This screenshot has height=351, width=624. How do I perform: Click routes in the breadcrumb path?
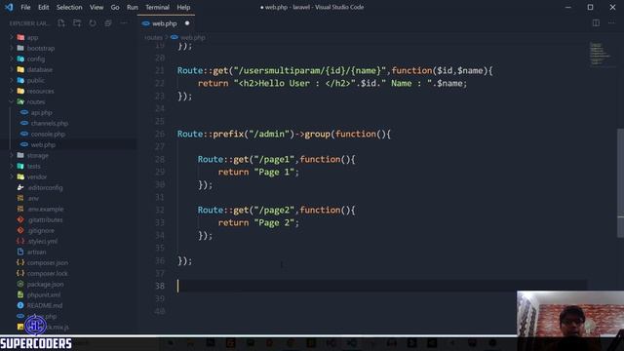pyautogui.click(x=153, y=37)
